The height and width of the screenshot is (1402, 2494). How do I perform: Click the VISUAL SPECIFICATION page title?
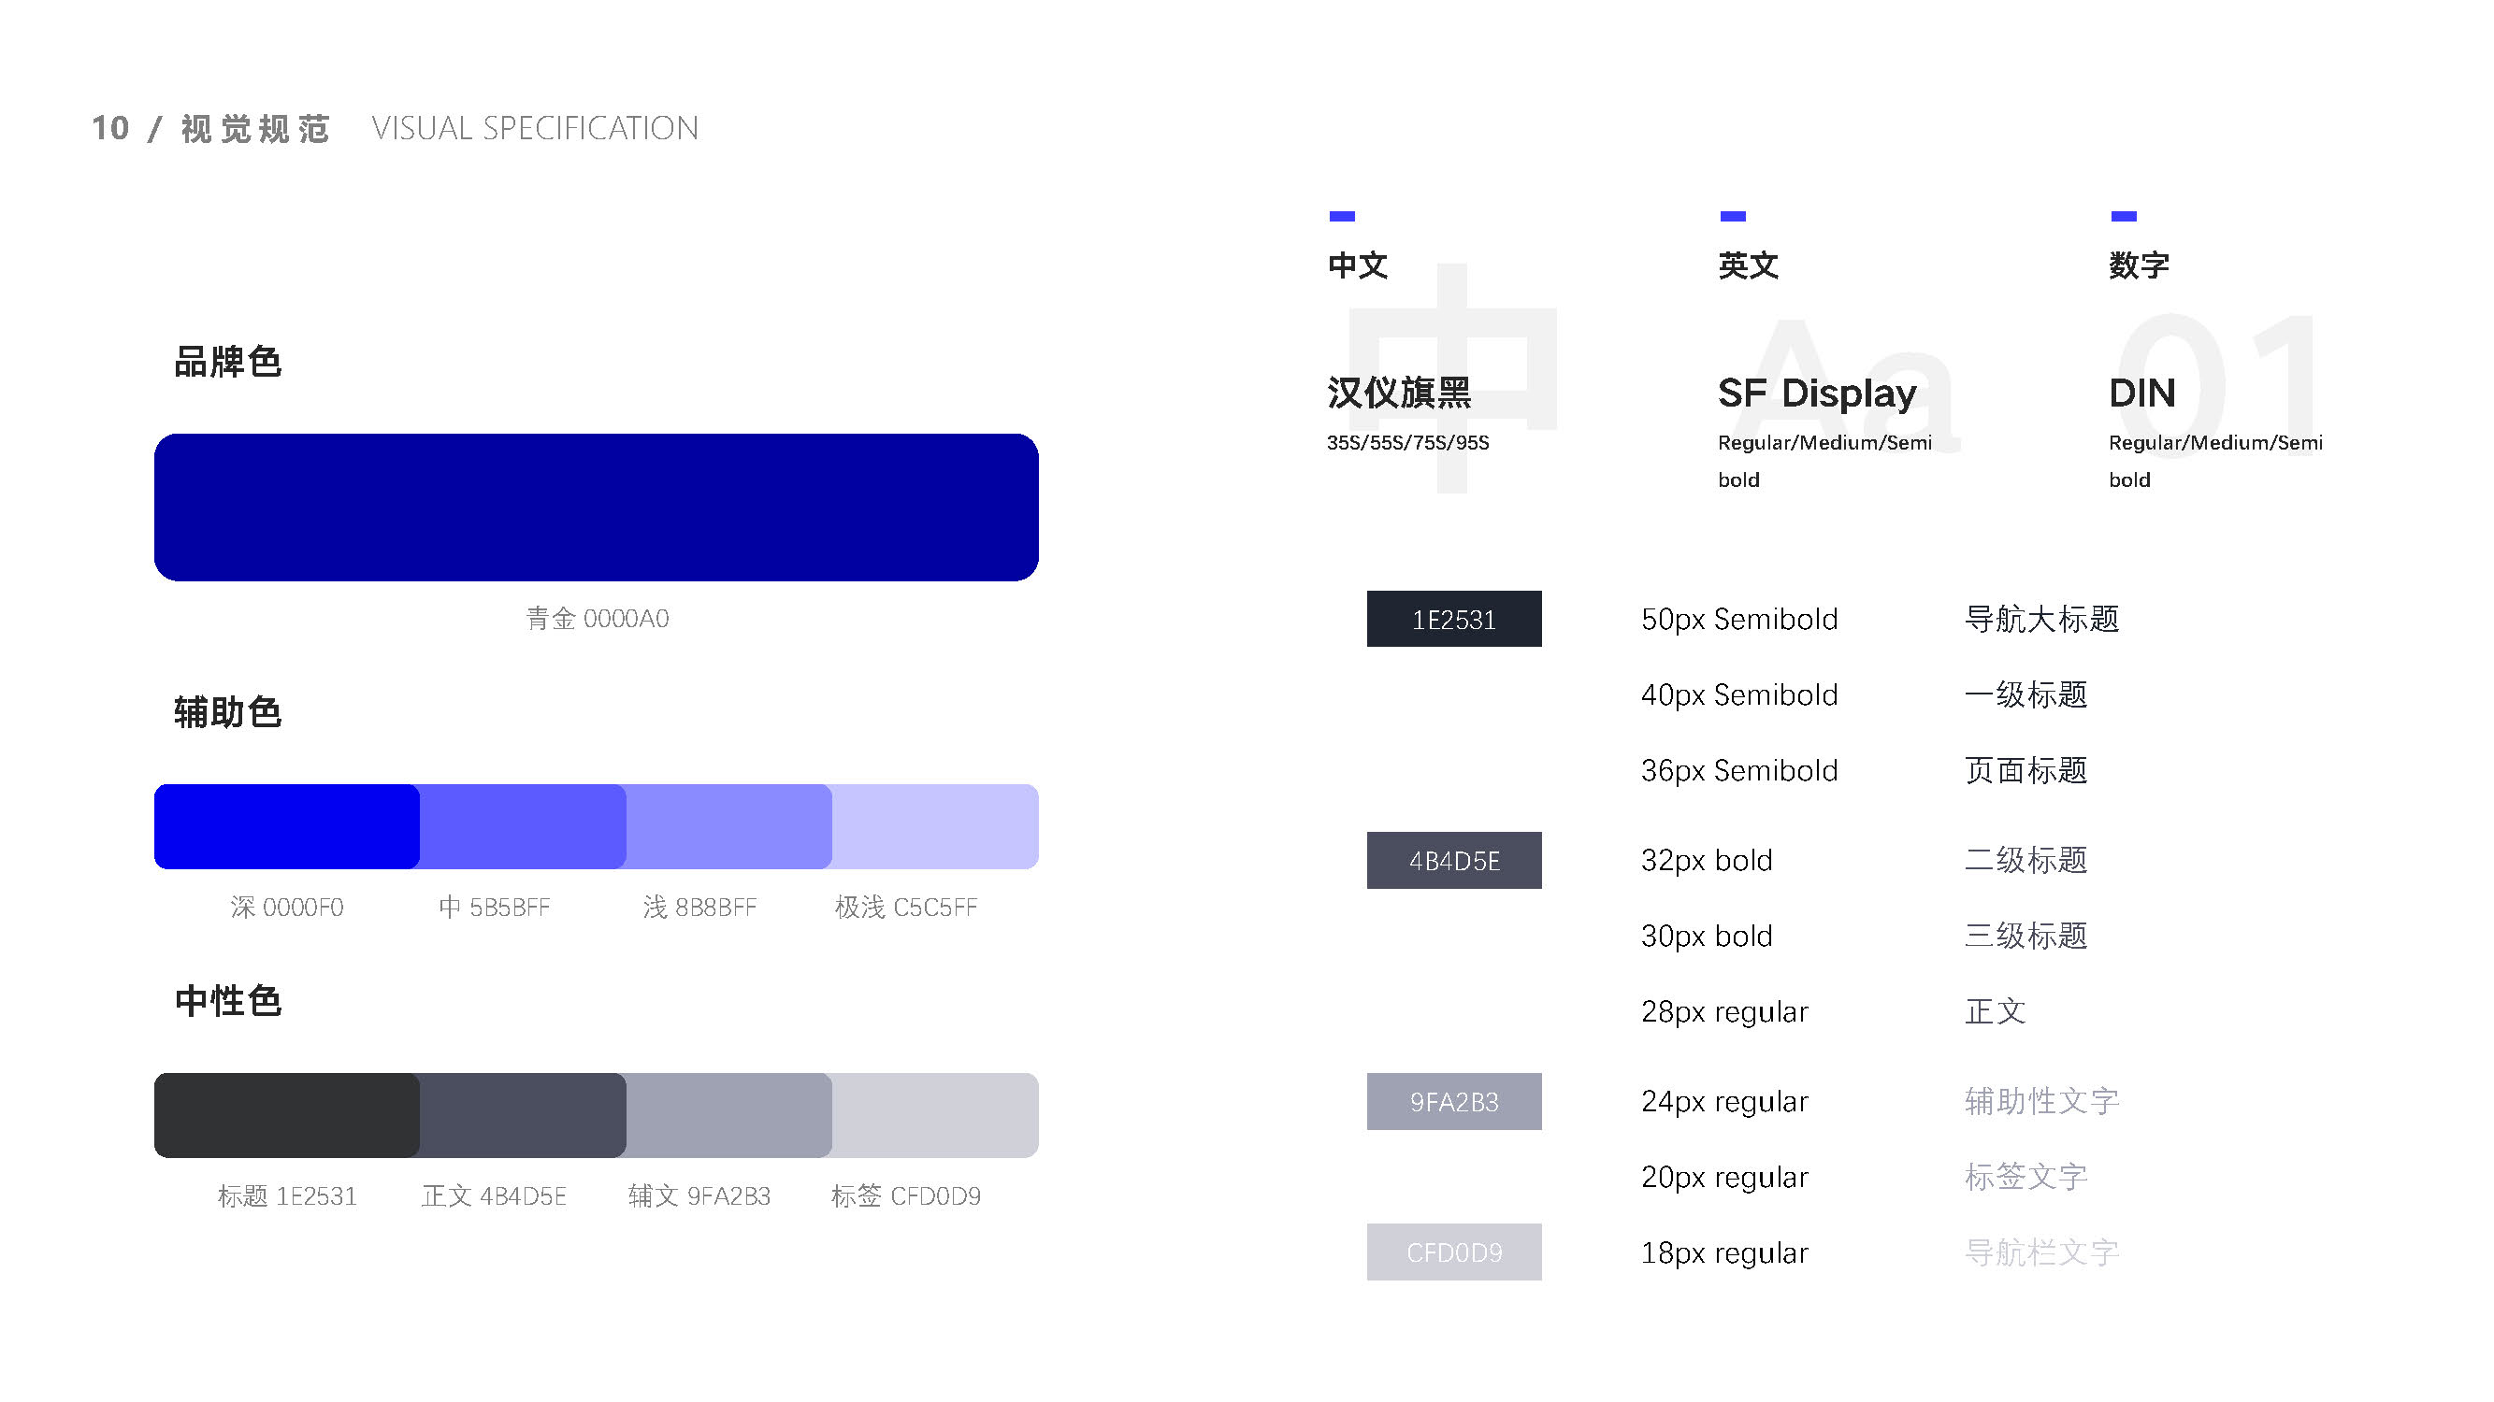535,128
